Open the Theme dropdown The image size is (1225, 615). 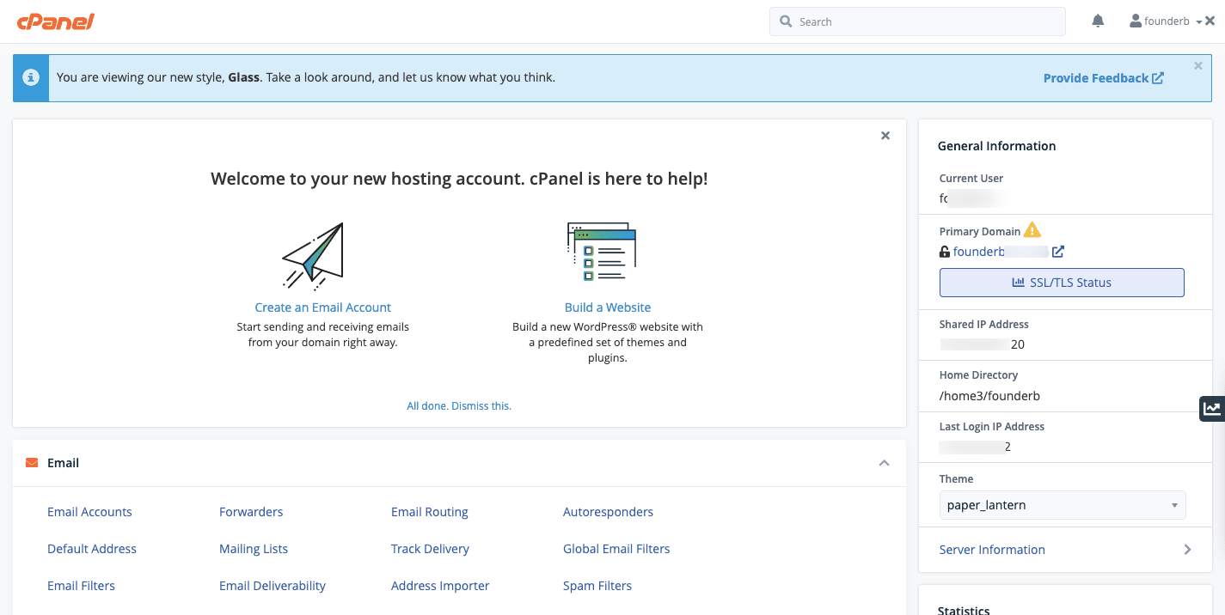coord(1063,505)
